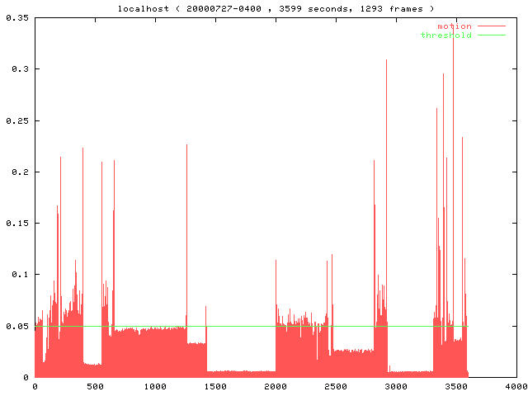Click the "threshold" legend label
Viewport: 528px width, 396px height.
pyautogui.click(x=445, y=35)
